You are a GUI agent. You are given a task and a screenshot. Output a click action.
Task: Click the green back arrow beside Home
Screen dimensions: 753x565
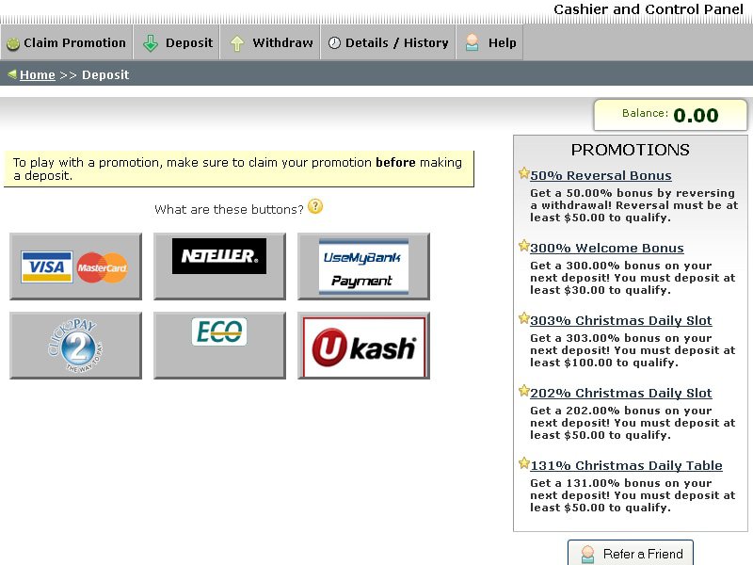coord(12,74)
